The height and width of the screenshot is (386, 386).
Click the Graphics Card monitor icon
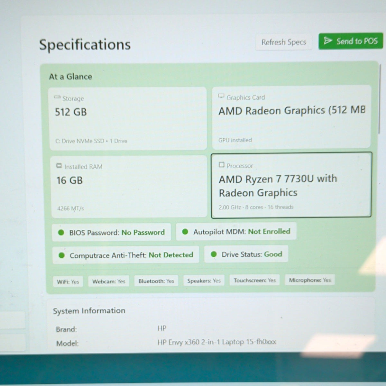[x=221, y=96]
